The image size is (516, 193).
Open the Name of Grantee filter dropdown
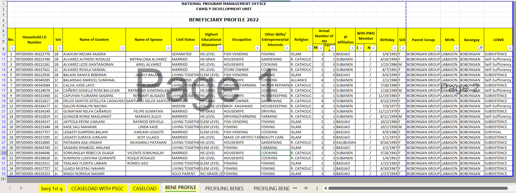pyautogui.click(x=123, y=48)
